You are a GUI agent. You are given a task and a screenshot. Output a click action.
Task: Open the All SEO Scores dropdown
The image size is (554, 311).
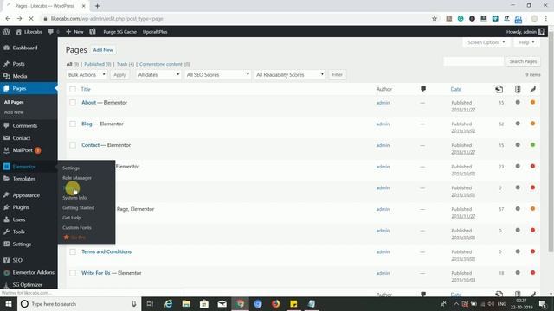pyautogui.click(x=217, y=75)
